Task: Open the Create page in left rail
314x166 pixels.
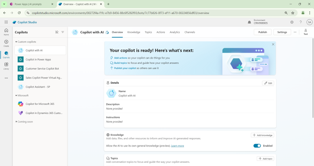Action: click(x=6, y=43)
